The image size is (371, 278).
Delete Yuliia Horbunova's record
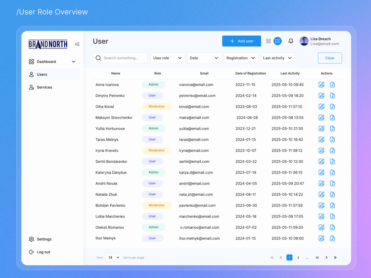(x=332, y=129)
